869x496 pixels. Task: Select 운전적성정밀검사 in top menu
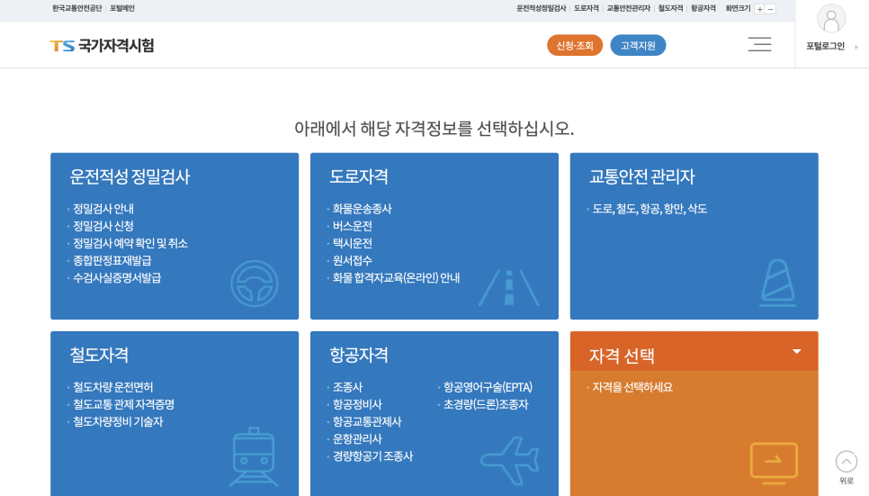click(x=541, y=8)
